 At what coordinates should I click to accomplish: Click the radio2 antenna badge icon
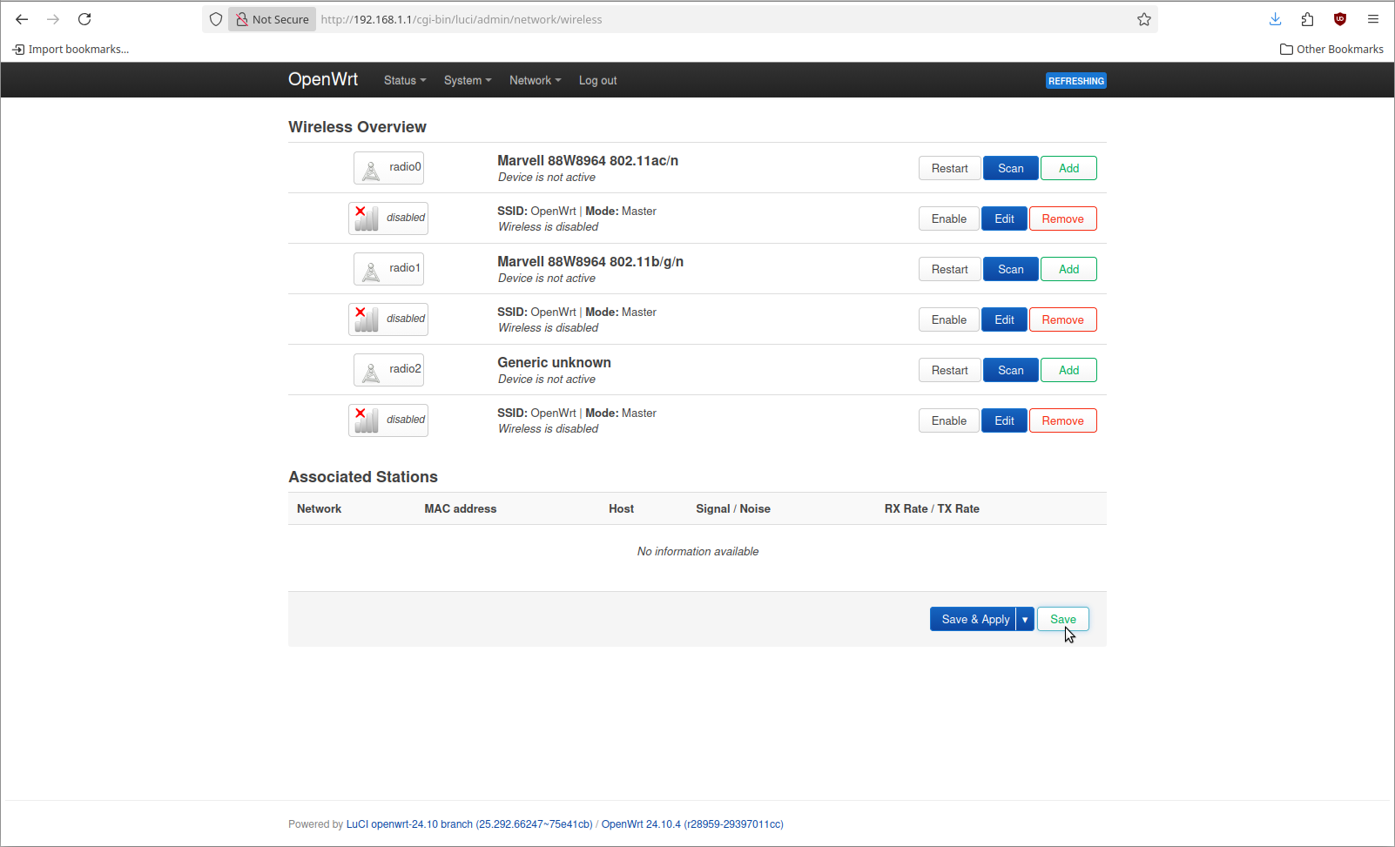(x=372, y=371)
